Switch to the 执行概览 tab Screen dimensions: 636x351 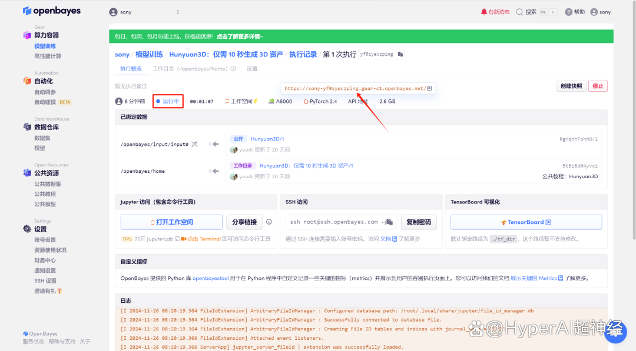point(131,69)
